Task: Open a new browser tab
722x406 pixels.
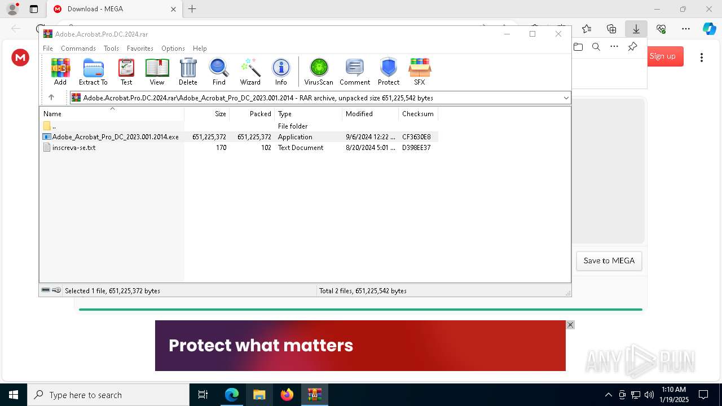Action: (192, 9)
